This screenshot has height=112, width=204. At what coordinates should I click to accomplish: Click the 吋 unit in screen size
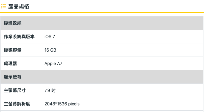coord(54,90)
